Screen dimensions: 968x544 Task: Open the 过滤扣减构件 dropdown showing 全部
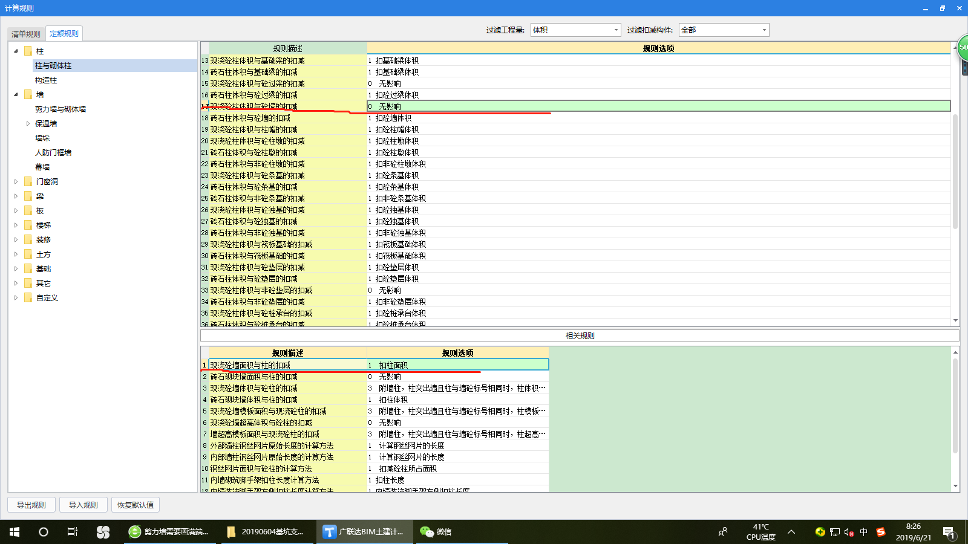(724, 30)
